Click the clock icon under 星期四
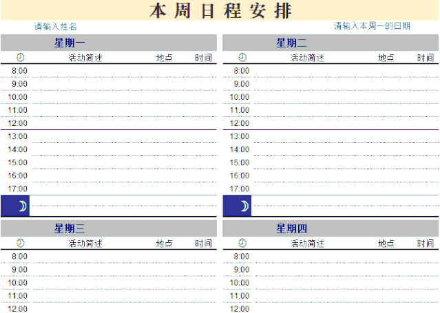 (242, 243)
